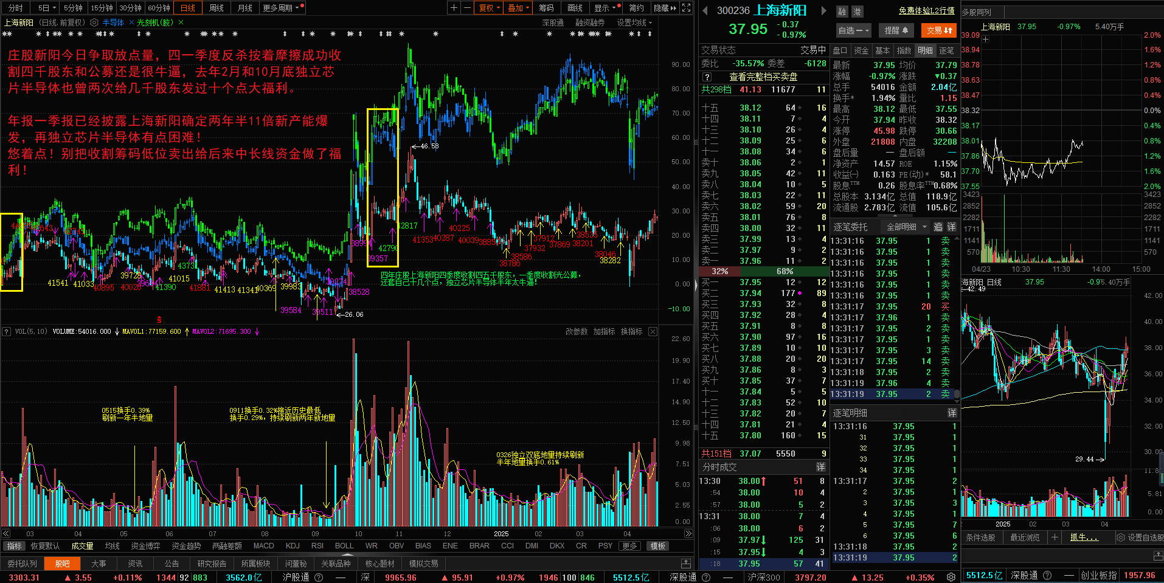Remove the 半导体 overlay using its blue X
This screenshot has height=583, width=1164.
131,22
